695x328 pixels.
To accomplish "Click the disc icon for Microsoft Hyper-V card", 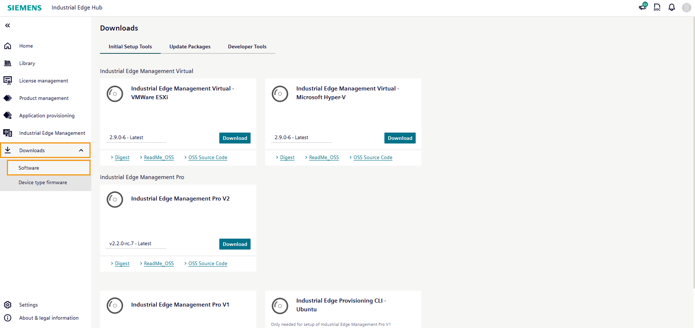I will pyautogui.click(x=280, y=94).
